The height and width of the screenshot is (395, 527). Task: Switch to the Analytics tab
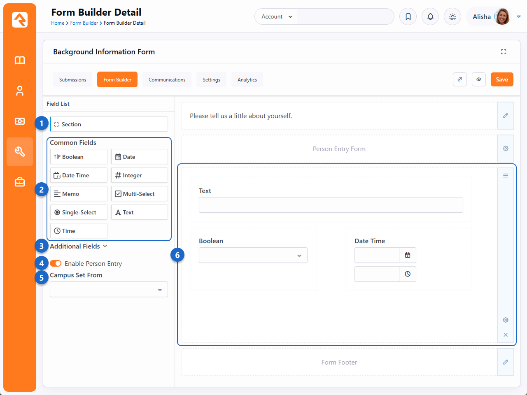point(247,79)
